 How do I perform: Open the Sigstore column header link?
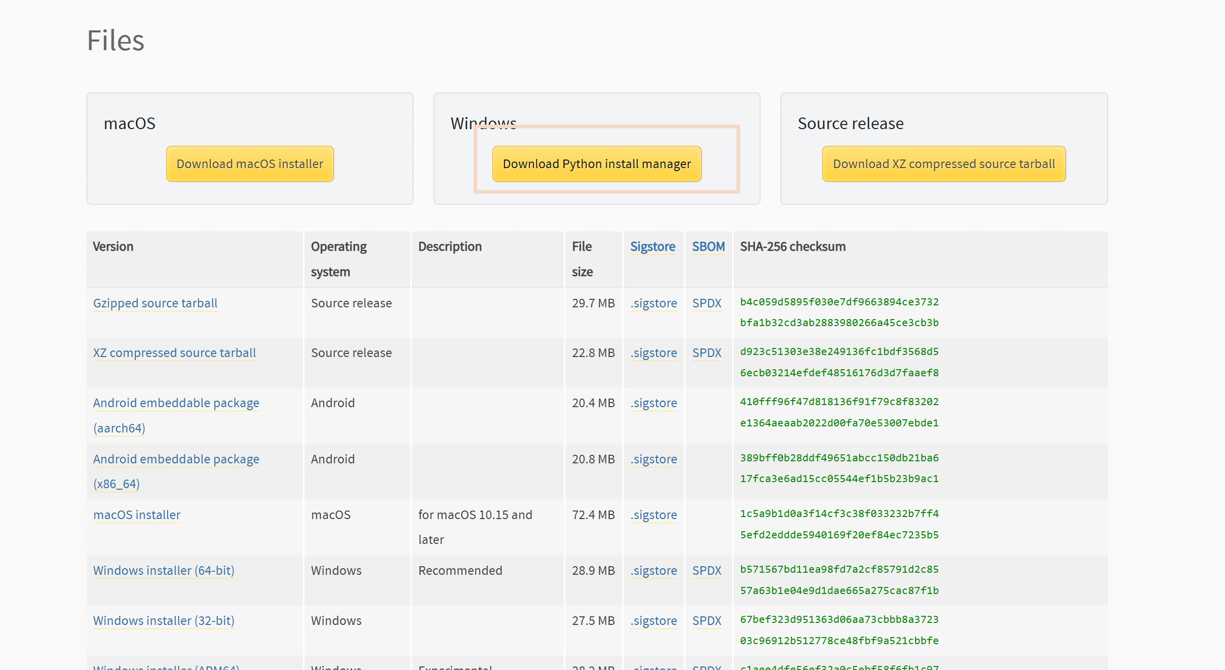click(653, 247)
